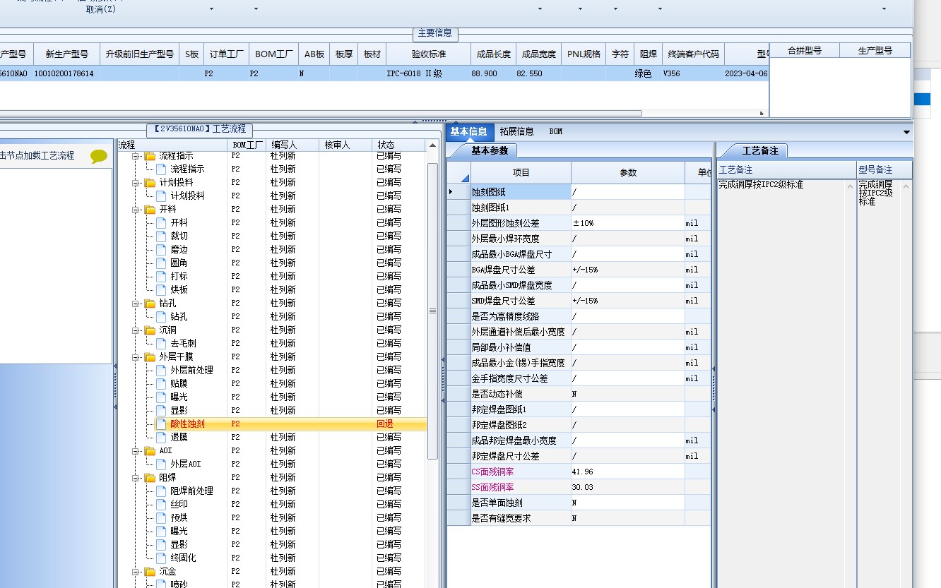Viewport: 941px width, 588px height.
Task: Click the document icon beside 去毛刺
Action: [x=161, y=343]
